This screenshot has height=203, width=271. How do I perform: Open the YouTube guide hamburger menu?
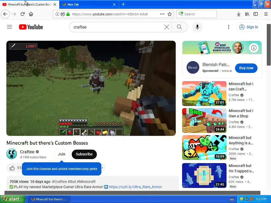[10, 27]
